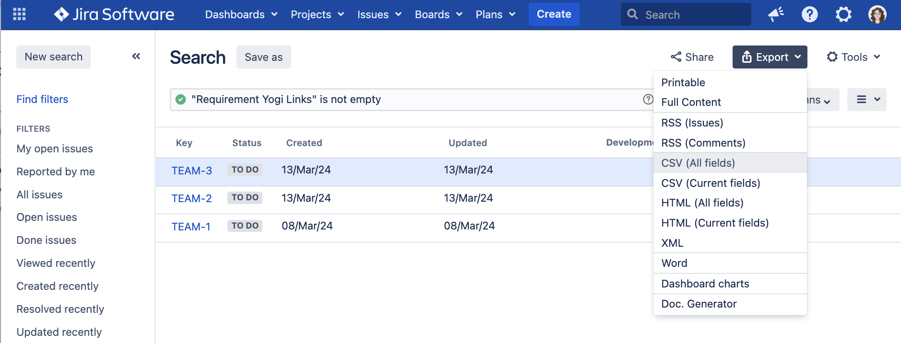Collapse the filters sidebar
Screen dimensions: 901x343
(136, 57)
